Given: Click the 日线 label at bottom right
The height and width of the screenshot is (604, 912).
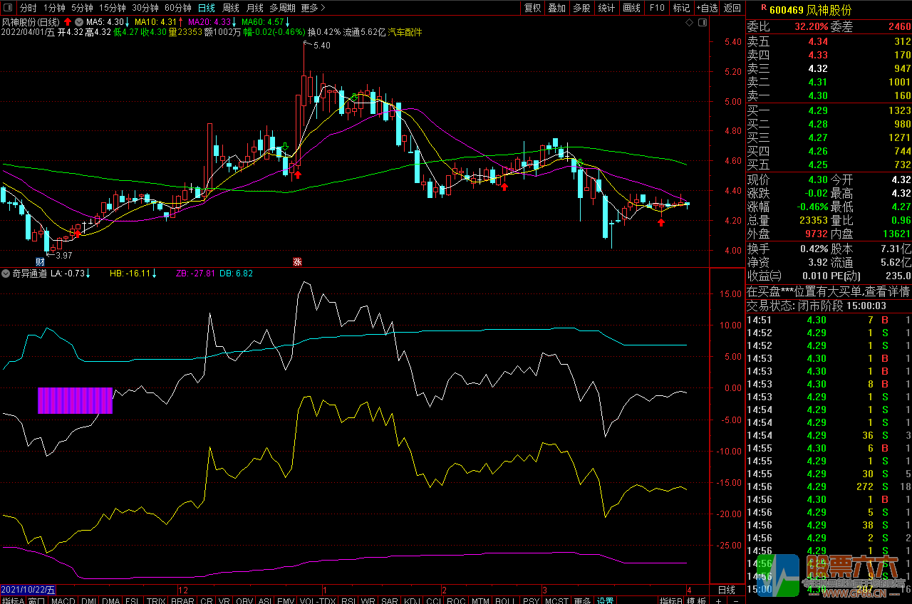Looking at the screenshot, I should click(726, 590).
